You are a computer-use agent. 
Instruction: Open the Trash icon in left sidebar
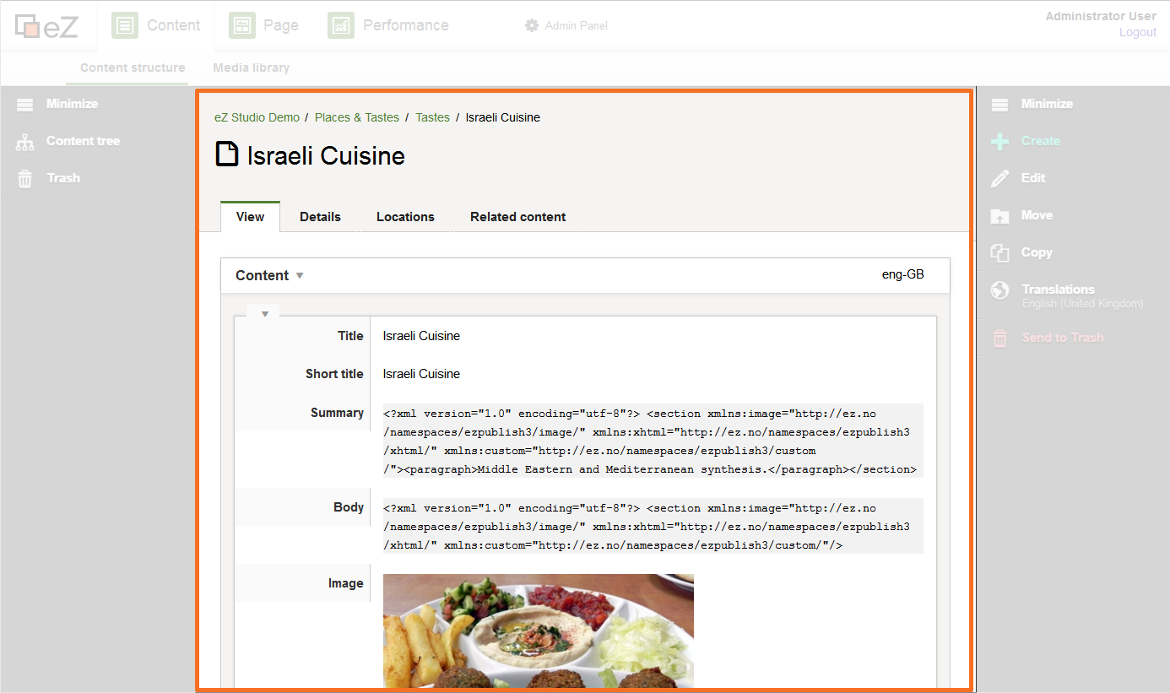click(25, 179)
